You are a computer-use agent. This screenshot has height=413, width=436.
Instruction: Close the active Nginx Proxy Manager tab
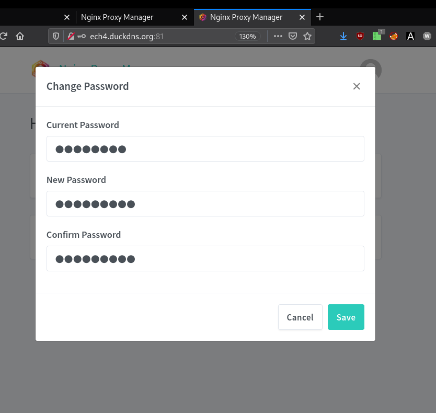coord(302,17)
